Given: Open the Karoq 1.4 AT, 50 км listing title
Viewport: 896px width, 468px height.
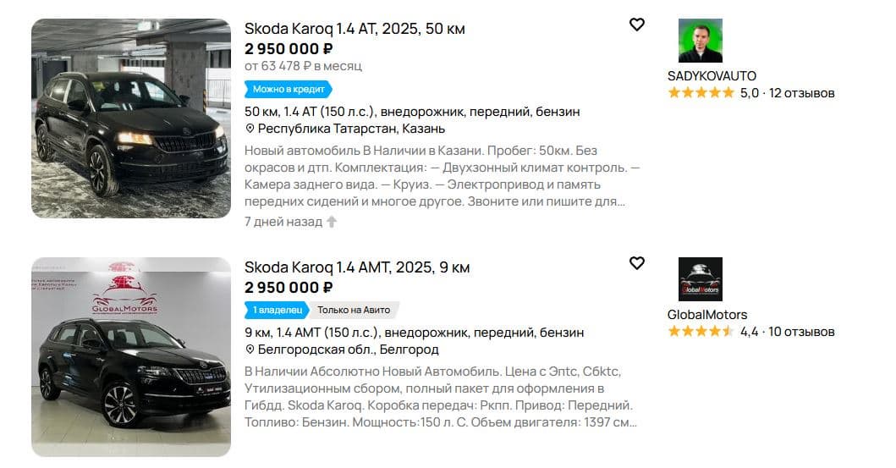Looking at the screenshot, I should tap(355, 29).
